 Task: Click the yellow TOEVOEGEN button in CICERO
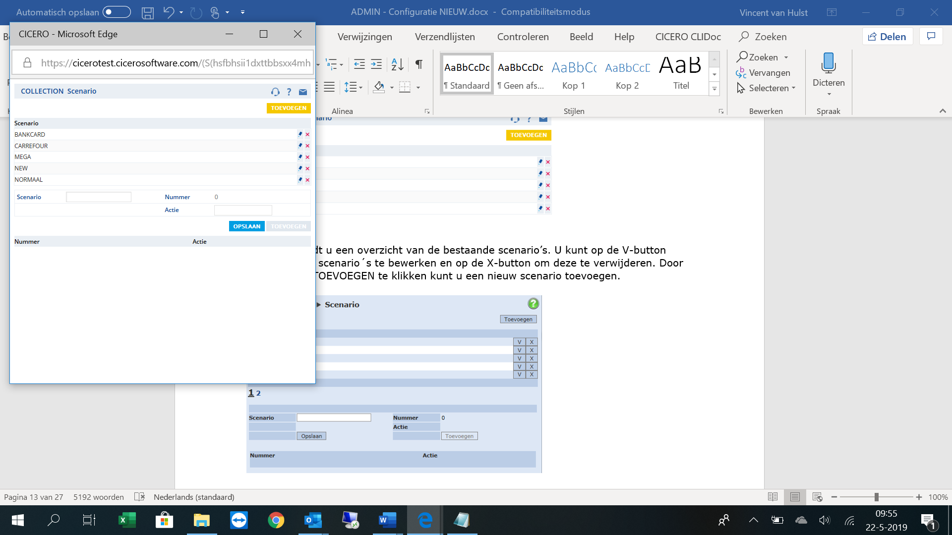tap(289, 108)
